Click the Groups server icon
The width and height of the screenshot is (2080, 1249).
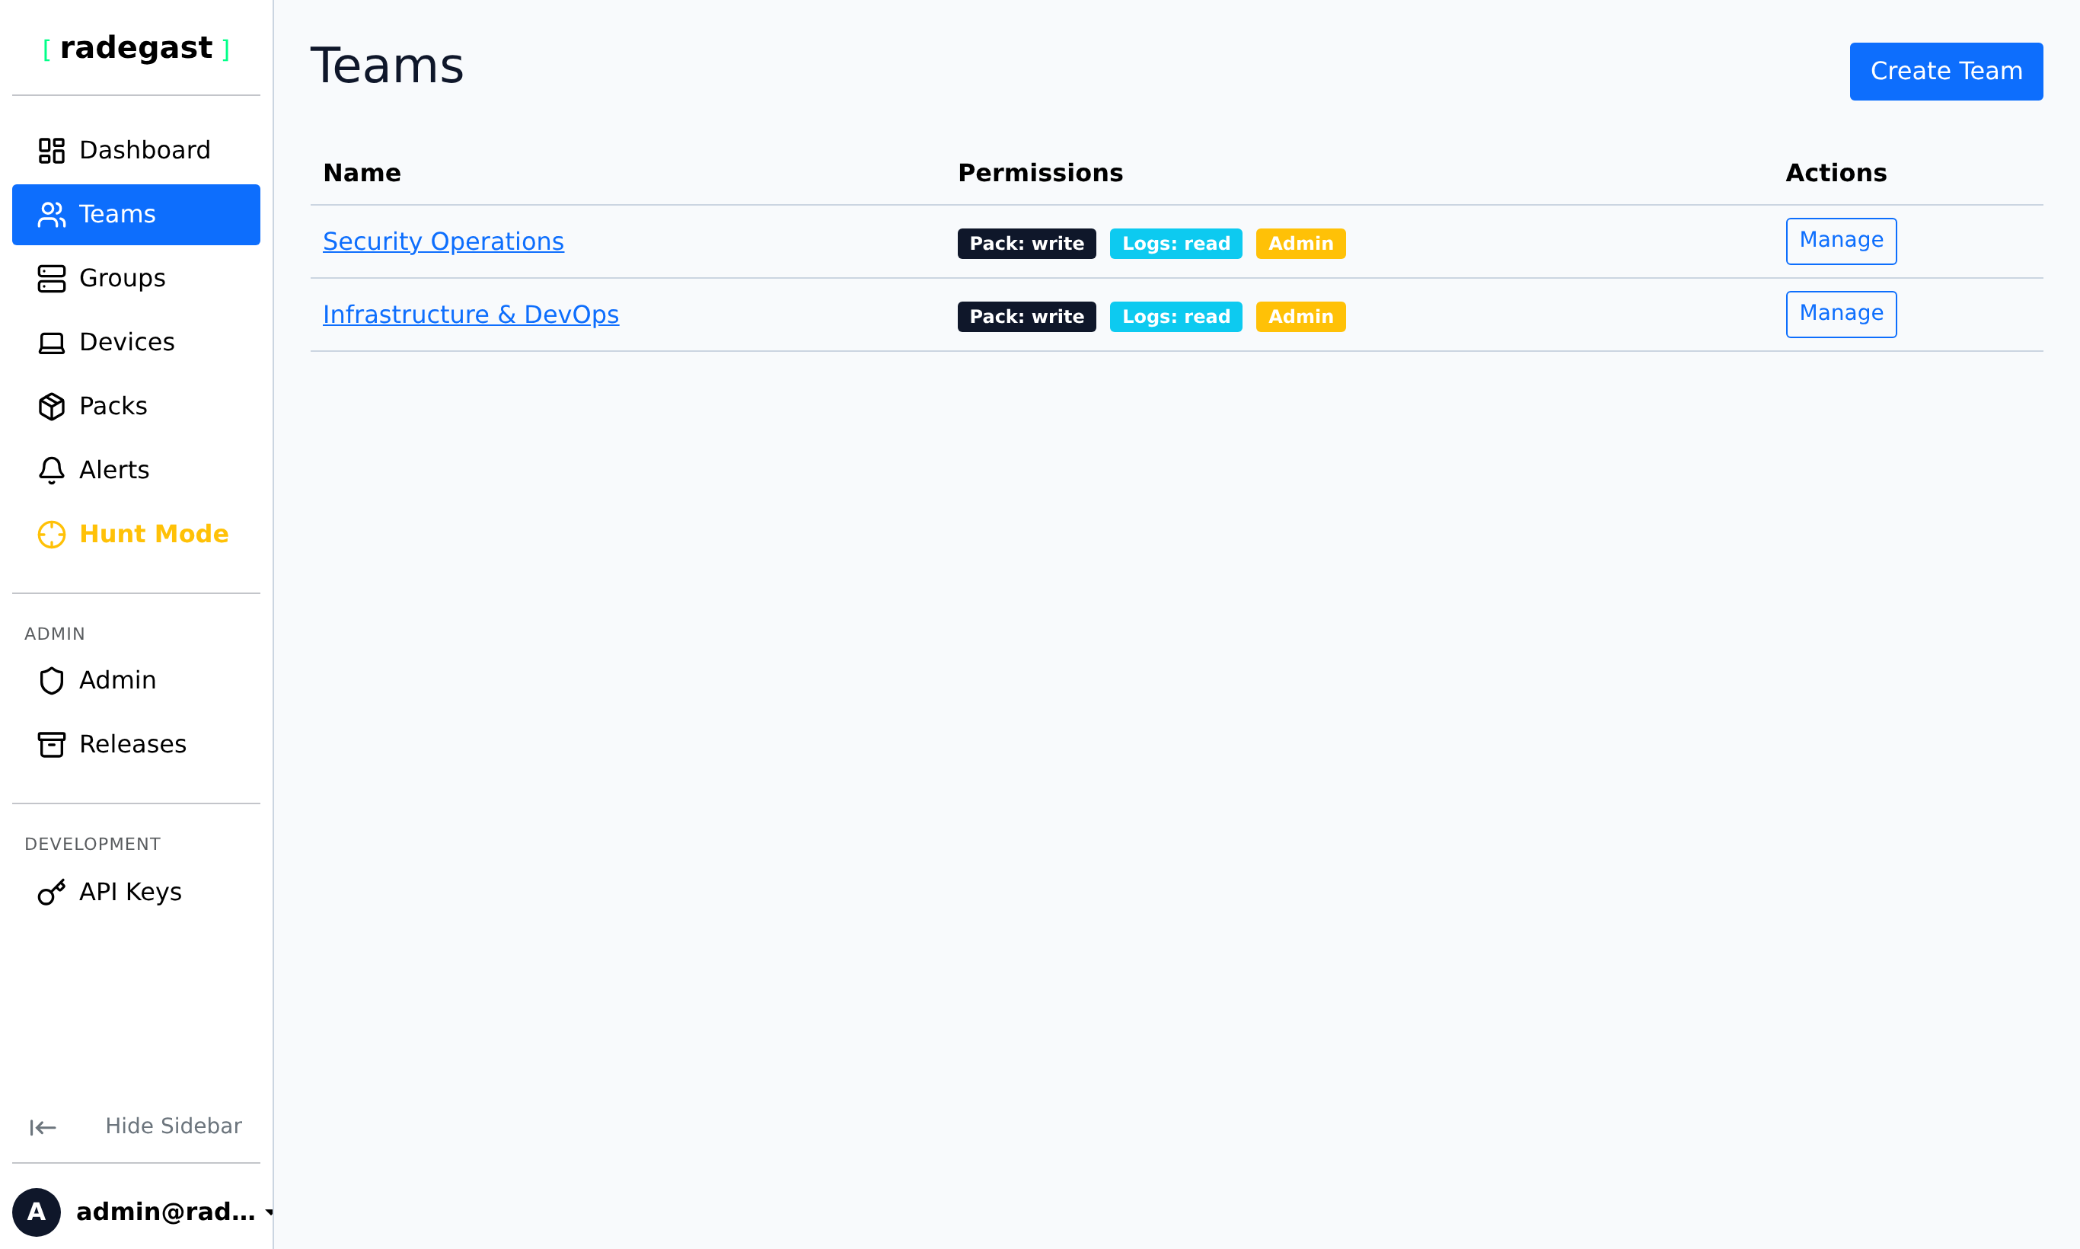click(x=51, y=279)
